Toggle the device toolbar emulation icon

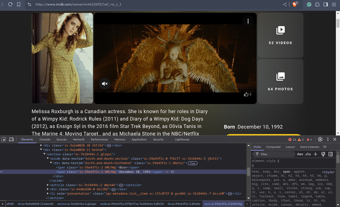(x=11, y=139)
